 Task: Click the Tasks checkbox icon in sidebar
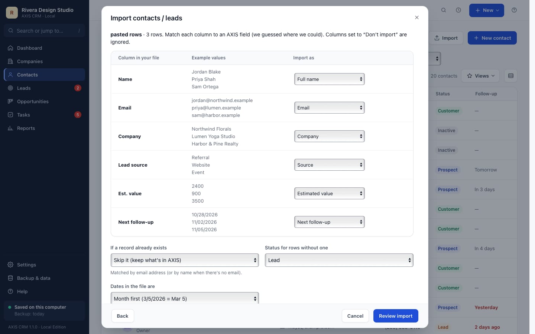point(10,115)
